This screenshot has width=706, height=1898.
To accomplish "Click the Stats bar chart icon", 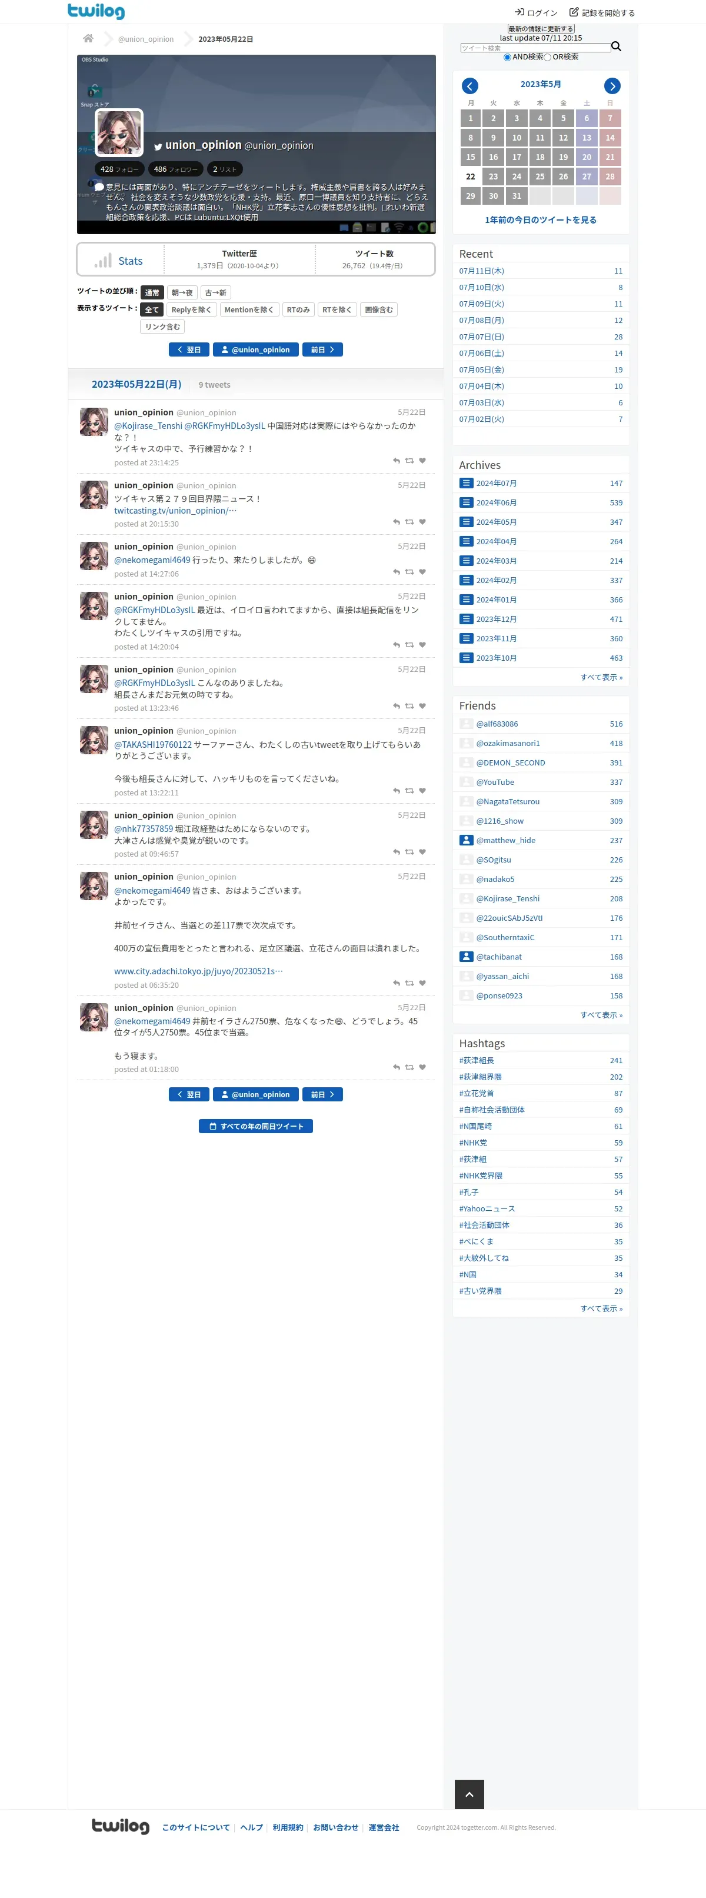I will pos(103,260).
